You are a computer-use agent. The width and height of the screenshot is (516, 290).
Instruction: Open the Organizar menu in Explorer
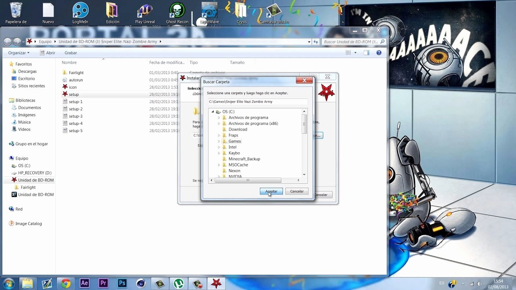pyautogui.click(x=19, y=53)
